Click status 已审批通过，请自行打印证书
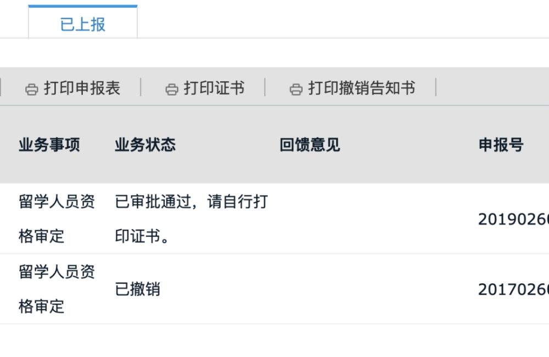Image resolution: width=549 pixels, height=357 pixels. coord(192,219)
